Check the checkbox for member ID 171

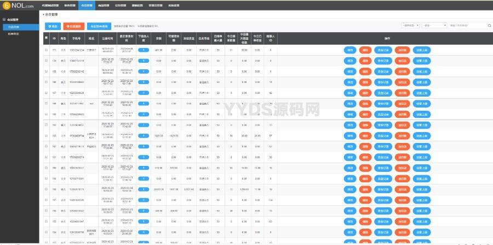46,50
